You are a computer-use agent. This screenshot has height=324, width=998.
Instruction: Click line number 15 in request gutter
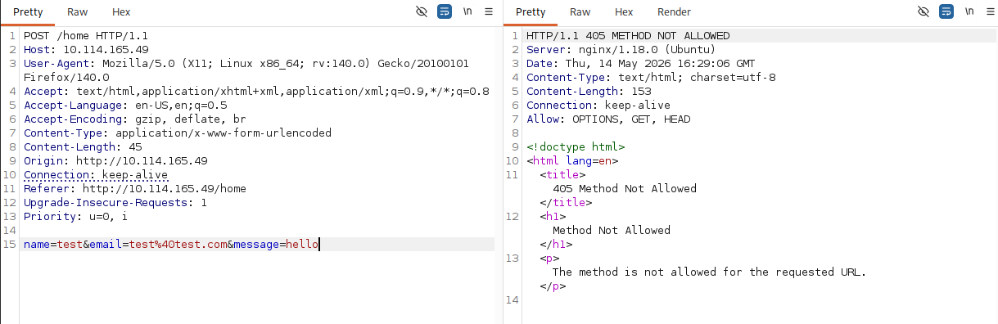10,245
